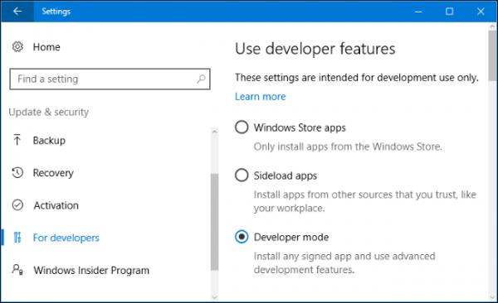Click the Activation checkmark circle icon
Viewport: 498px width, 303px height.
pyautogui.click(x=17, y=205)
